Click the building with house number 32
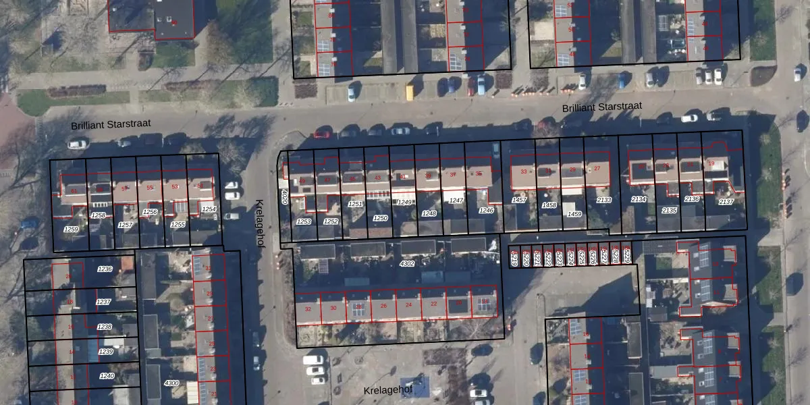Screen dimensions: 810x405 pyautogui.click(x=308, y=308)
